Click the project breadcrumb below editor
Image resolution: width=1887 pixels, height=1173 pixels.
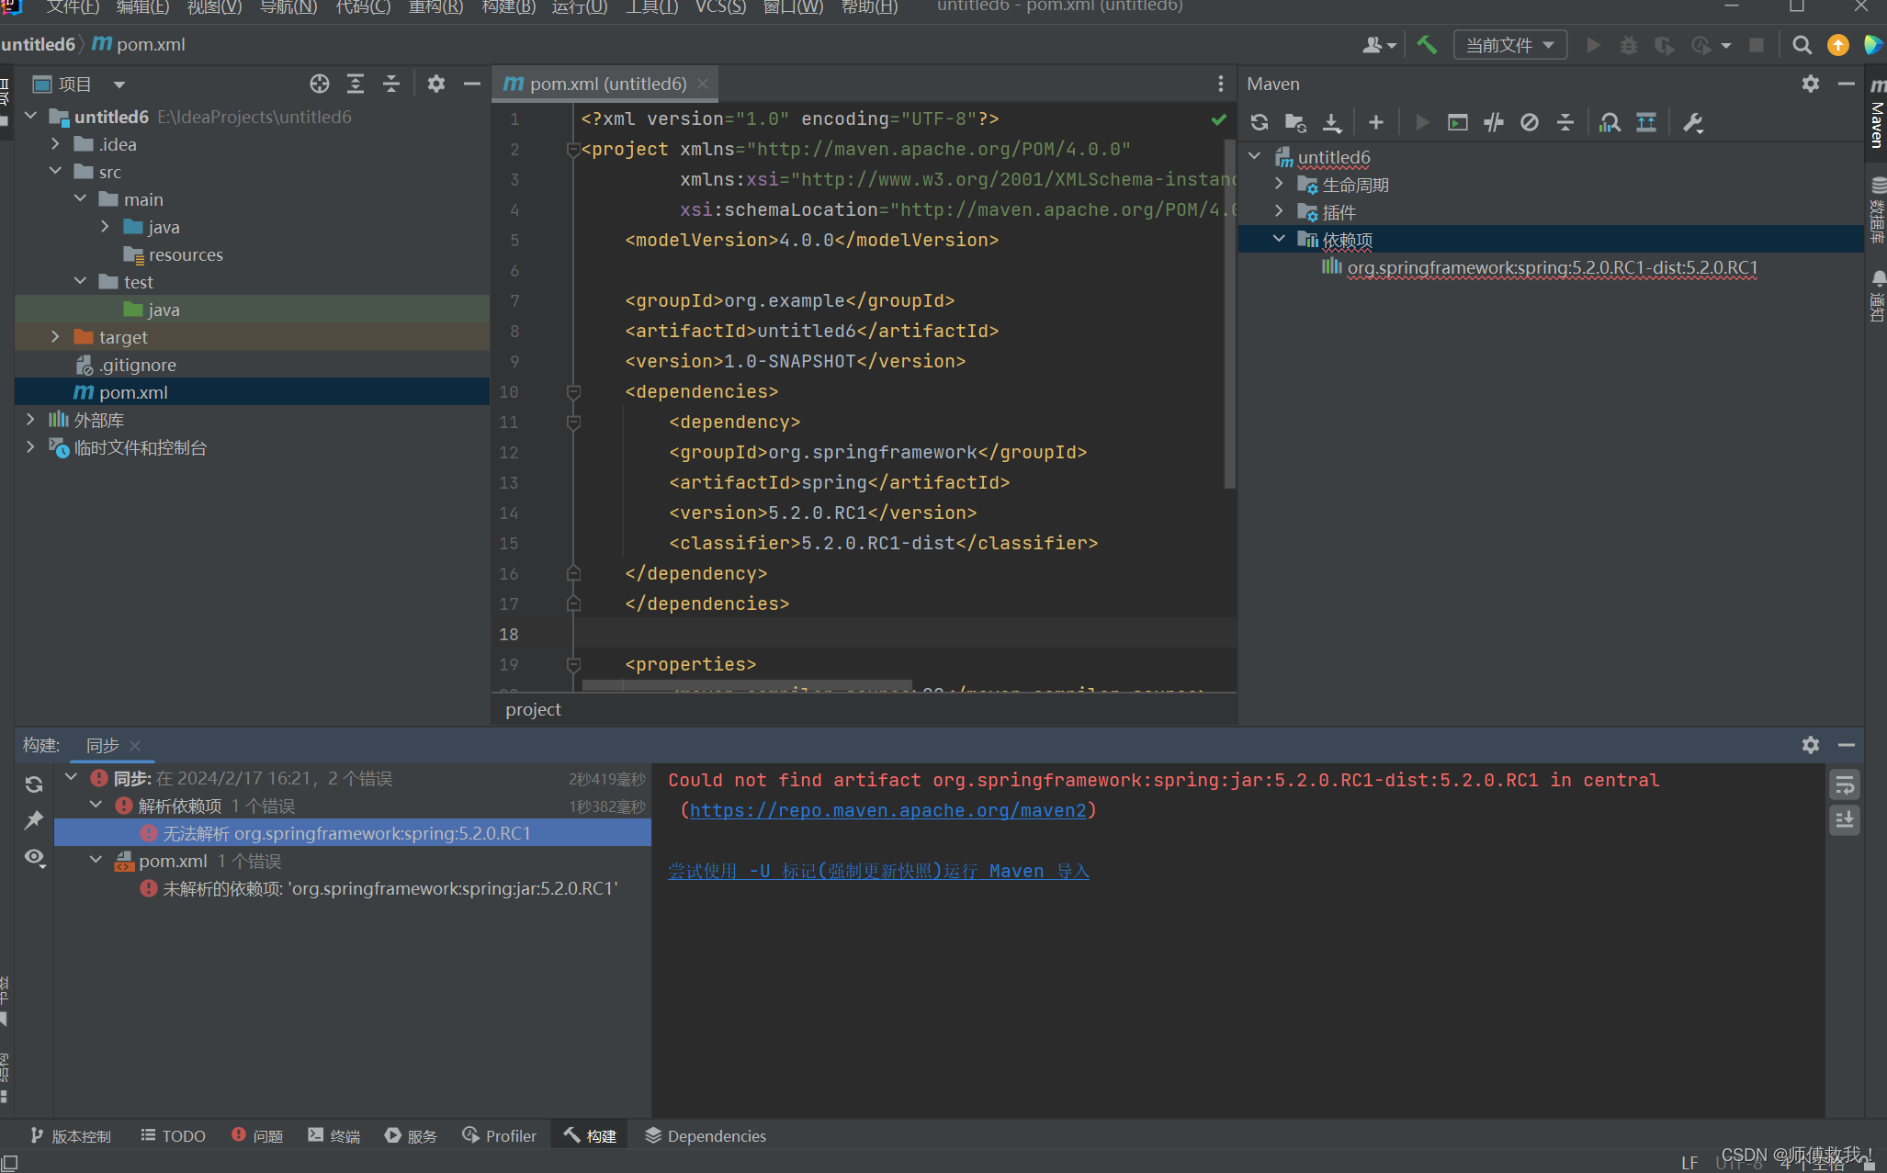coord(533,709)
